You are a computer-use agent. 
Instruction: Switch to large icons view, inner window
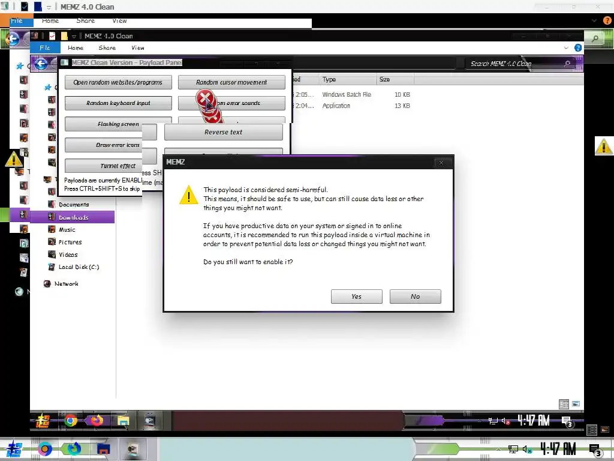coord(576,404)
